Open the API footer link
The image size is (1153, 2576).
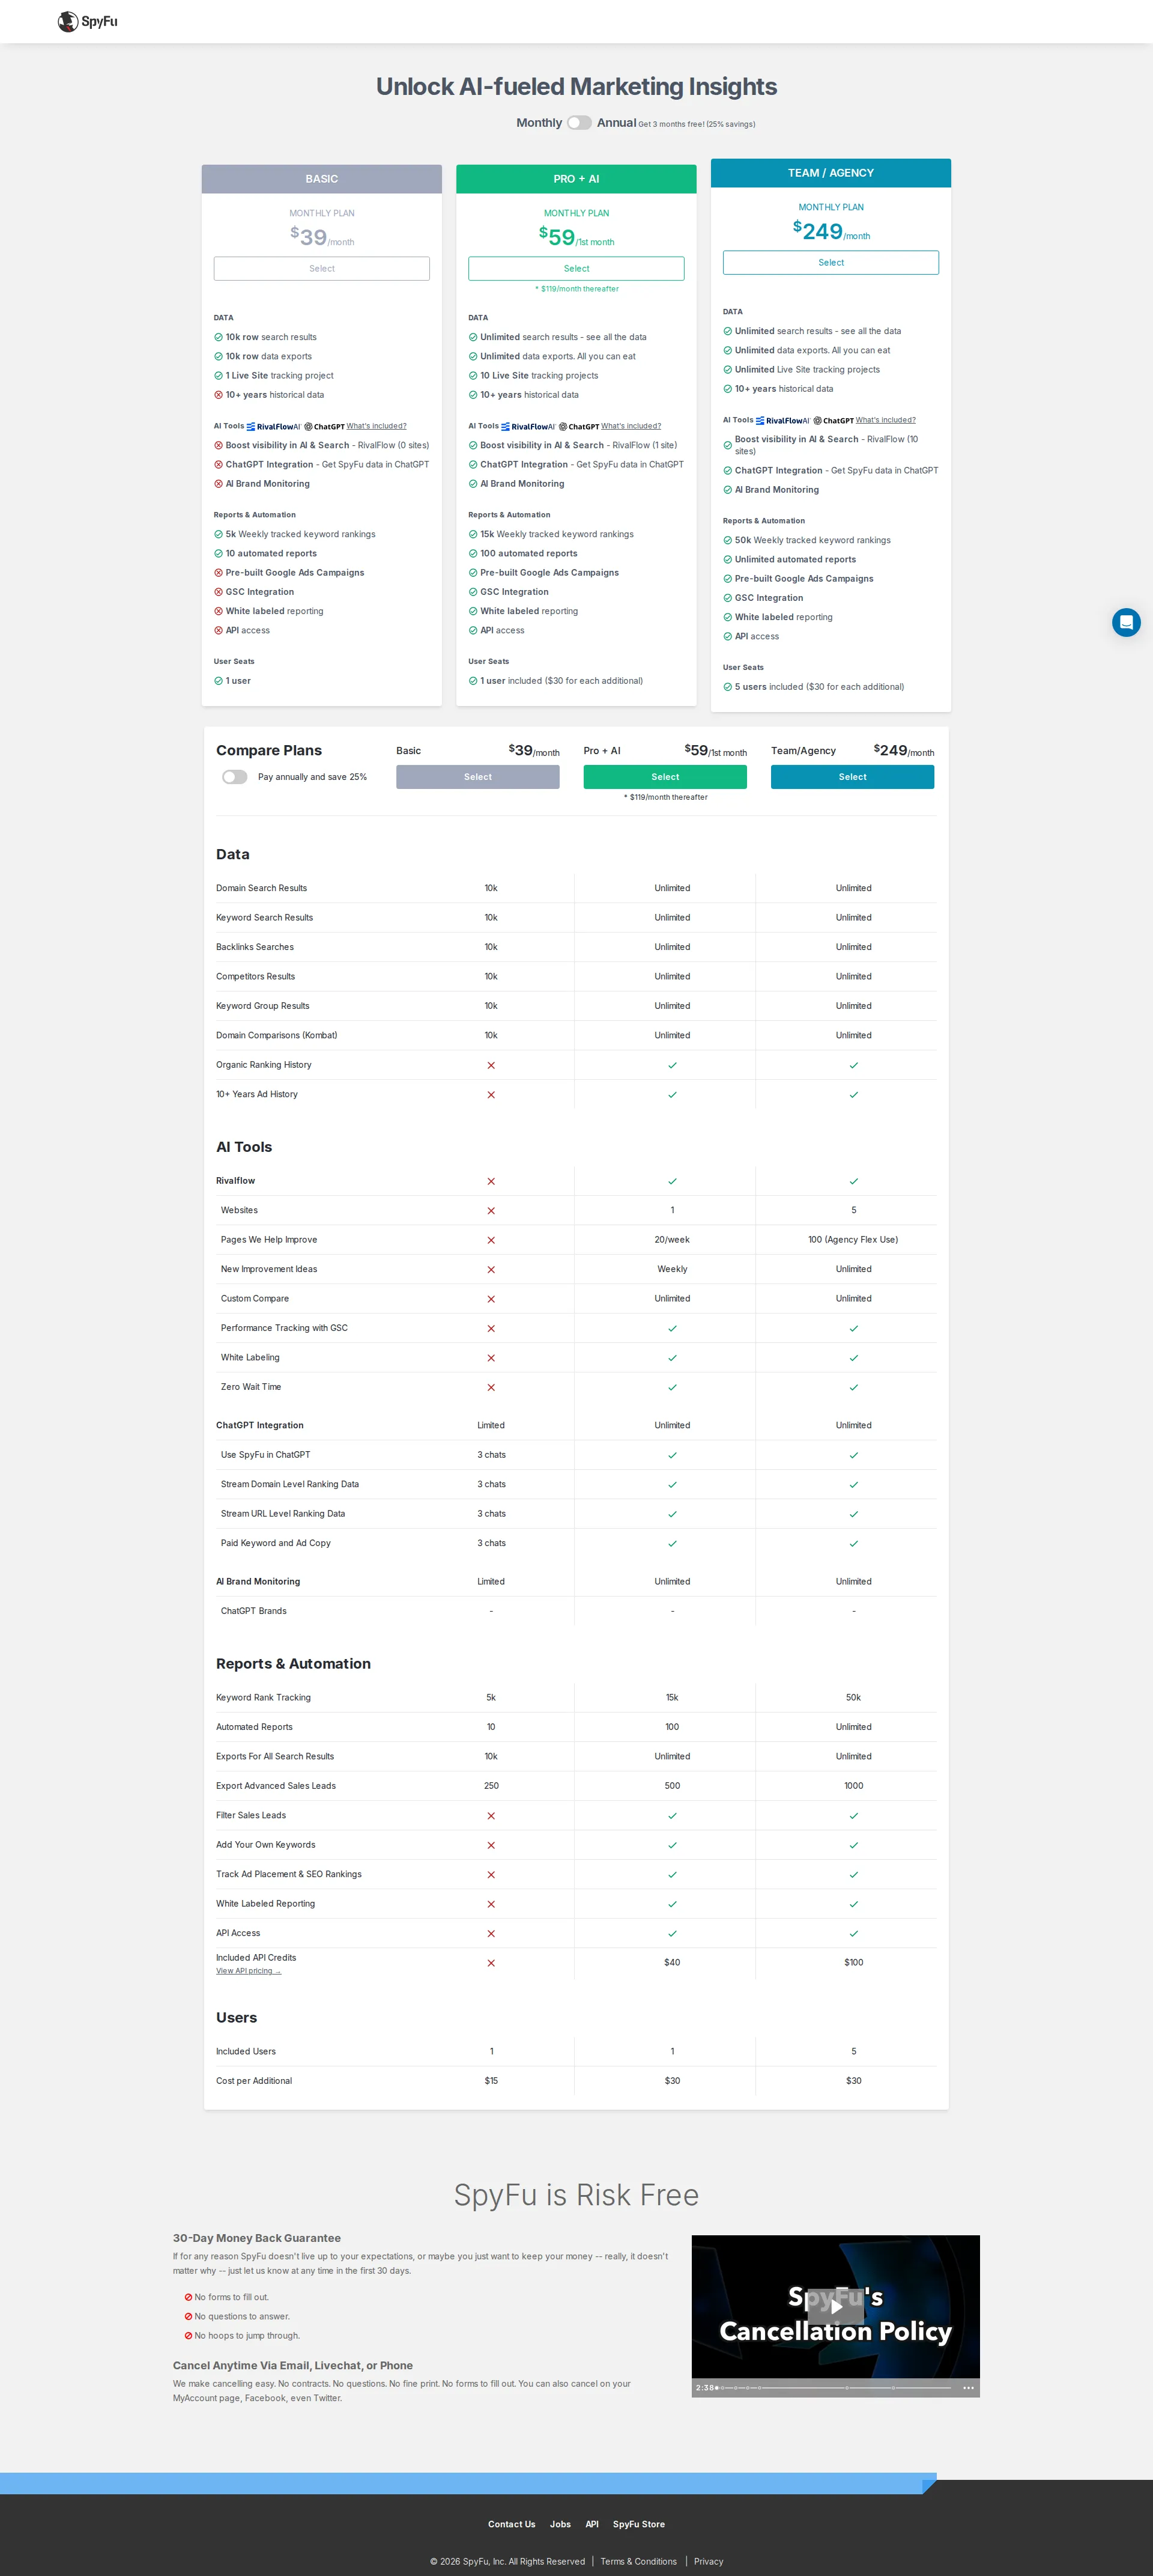(592, 2524)
